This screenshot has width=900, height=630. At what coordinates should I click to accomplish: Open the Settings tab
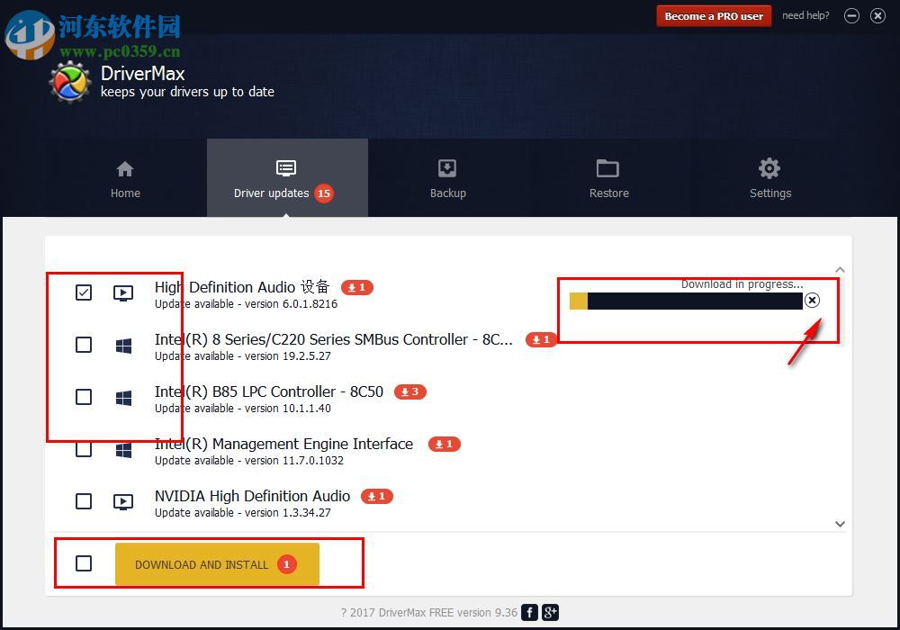point(769,179)
